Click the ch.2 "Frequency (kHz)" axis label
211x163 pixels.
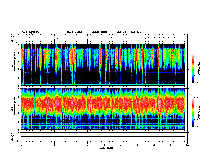[15, 106]
